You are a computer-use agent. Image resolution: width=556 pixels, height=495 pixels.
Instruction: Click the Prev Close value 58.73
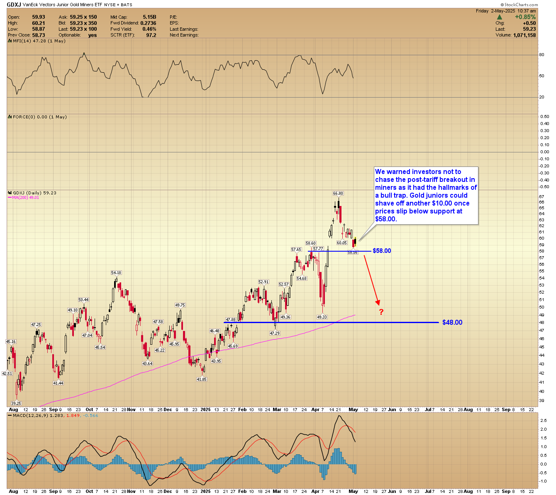click(39, 35)
